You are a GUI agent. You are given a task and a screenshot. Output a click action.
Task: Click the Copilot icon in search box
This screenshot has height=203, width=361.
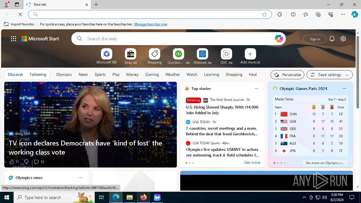[279, 39]
